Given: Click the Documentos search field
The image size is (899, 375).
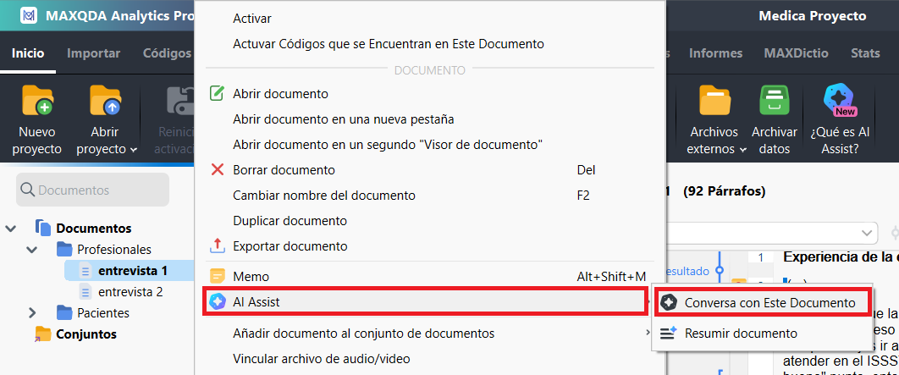Looking at the screenshot, I should pos(93,190).
